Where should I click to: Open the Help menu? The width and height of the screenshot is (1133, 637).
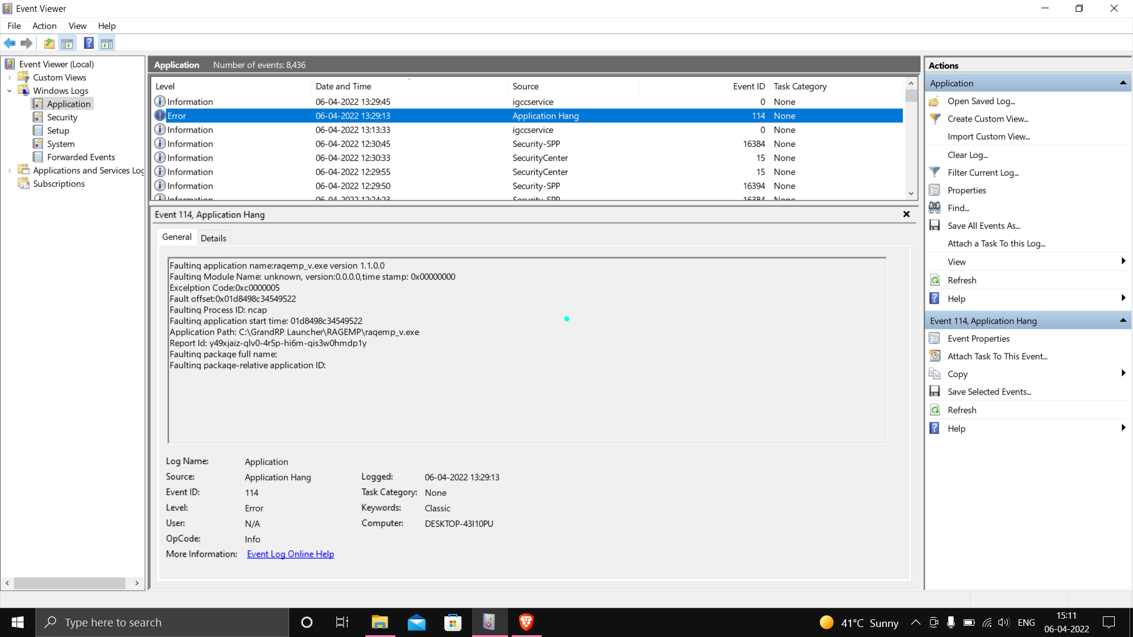coord(107,26)
